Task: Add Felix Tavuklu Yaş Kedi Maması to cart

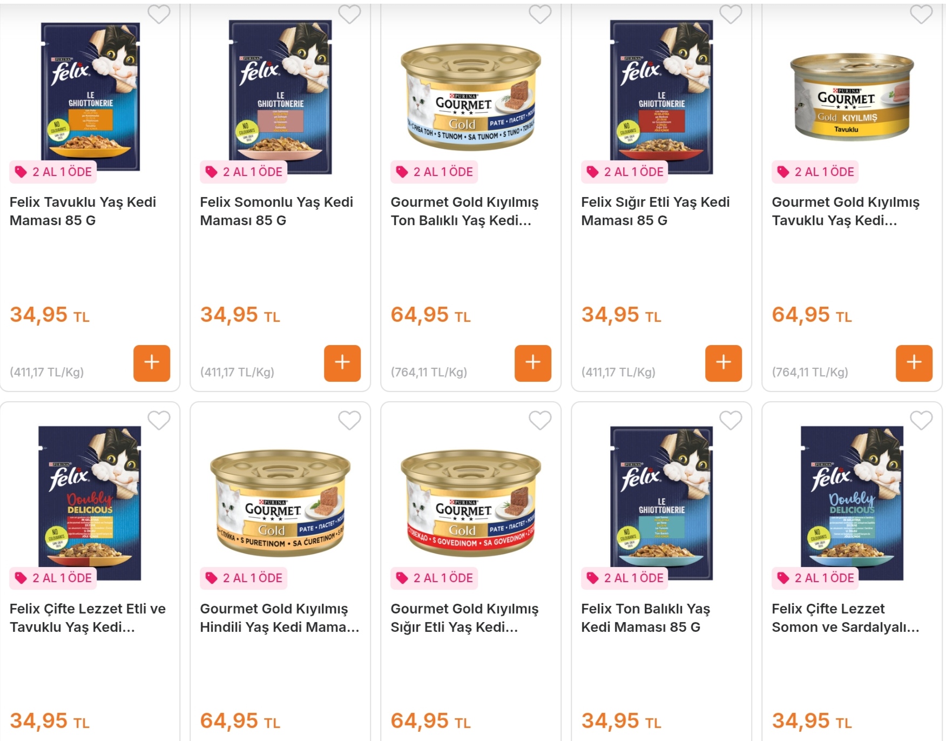Action: coord(152,363)
